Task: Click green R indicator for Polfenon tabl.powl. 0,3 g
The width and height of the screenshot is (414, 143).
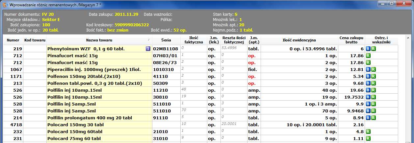Action: point(374,83)
